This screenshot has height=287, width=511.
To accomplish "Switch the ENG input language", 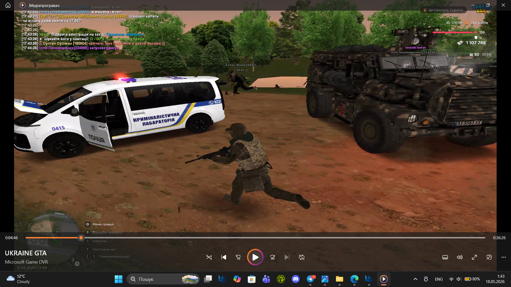I will (x=439, y=279).
